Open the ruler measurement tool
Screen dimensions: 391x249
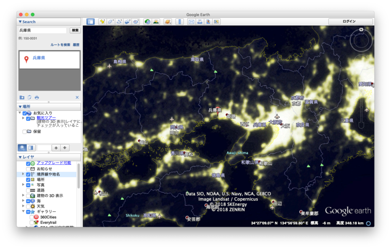179,22
